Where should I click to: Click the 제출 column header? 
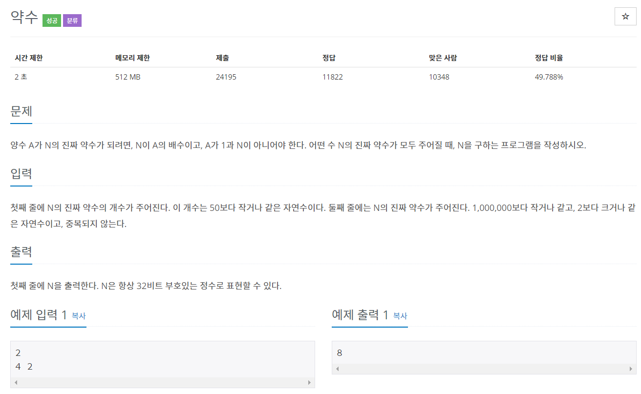tap(222, 58)
